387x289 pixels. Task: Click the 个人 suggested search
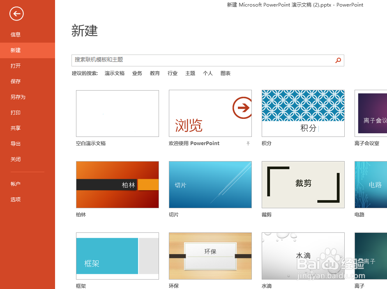tap(208, 73)
